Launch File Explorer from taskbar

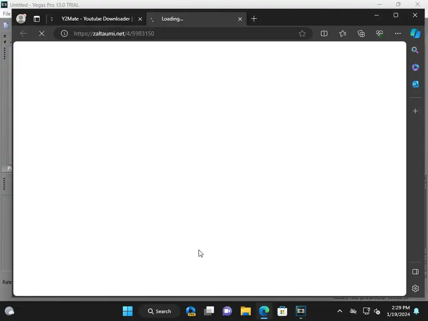tap(246, 311)
